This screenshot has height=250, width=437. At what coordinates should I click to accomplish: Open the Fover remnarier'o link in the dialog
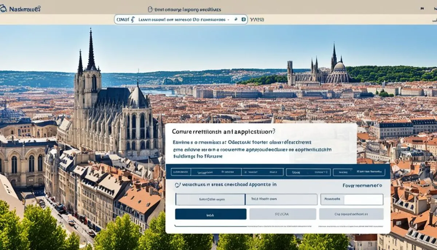[362, 185]
